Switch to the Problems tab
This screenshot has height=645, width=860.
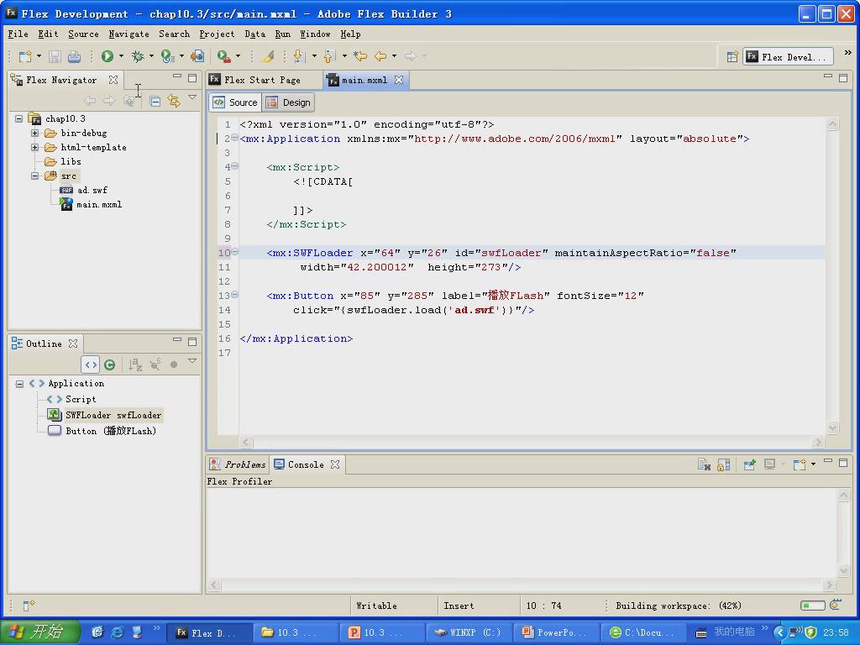tap(239, 464)
